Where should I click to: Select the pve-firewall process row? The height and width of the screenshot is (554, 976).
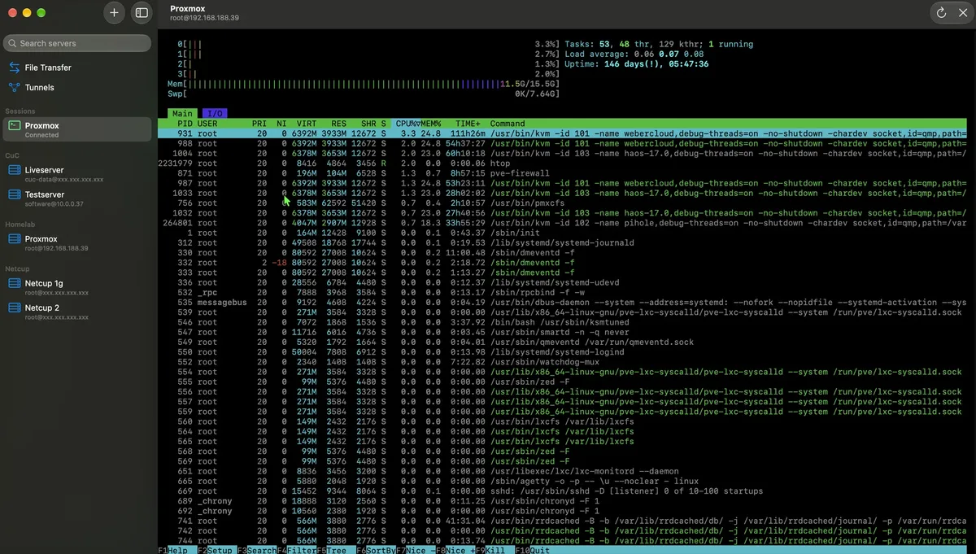pos(562,173)
